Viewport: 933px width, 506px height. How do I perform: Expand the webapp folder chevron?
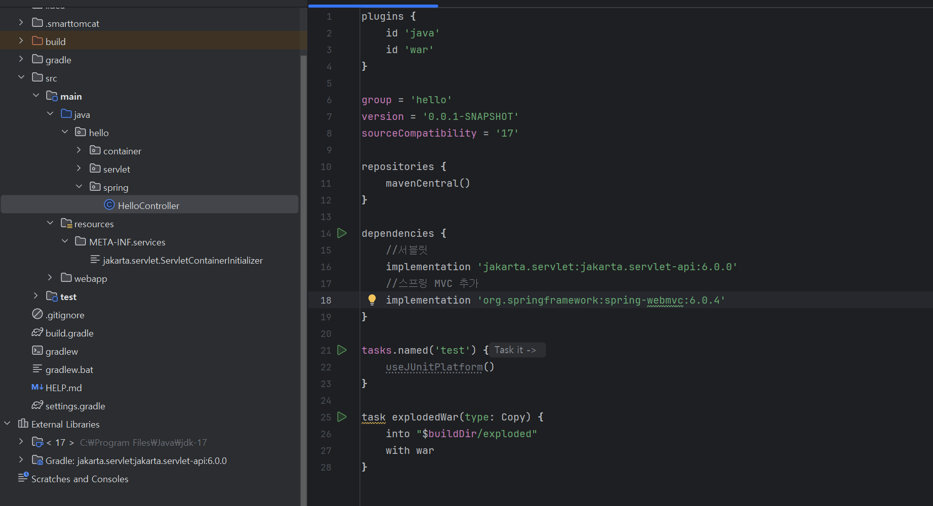pyautogui.click(x=50, y=278)
